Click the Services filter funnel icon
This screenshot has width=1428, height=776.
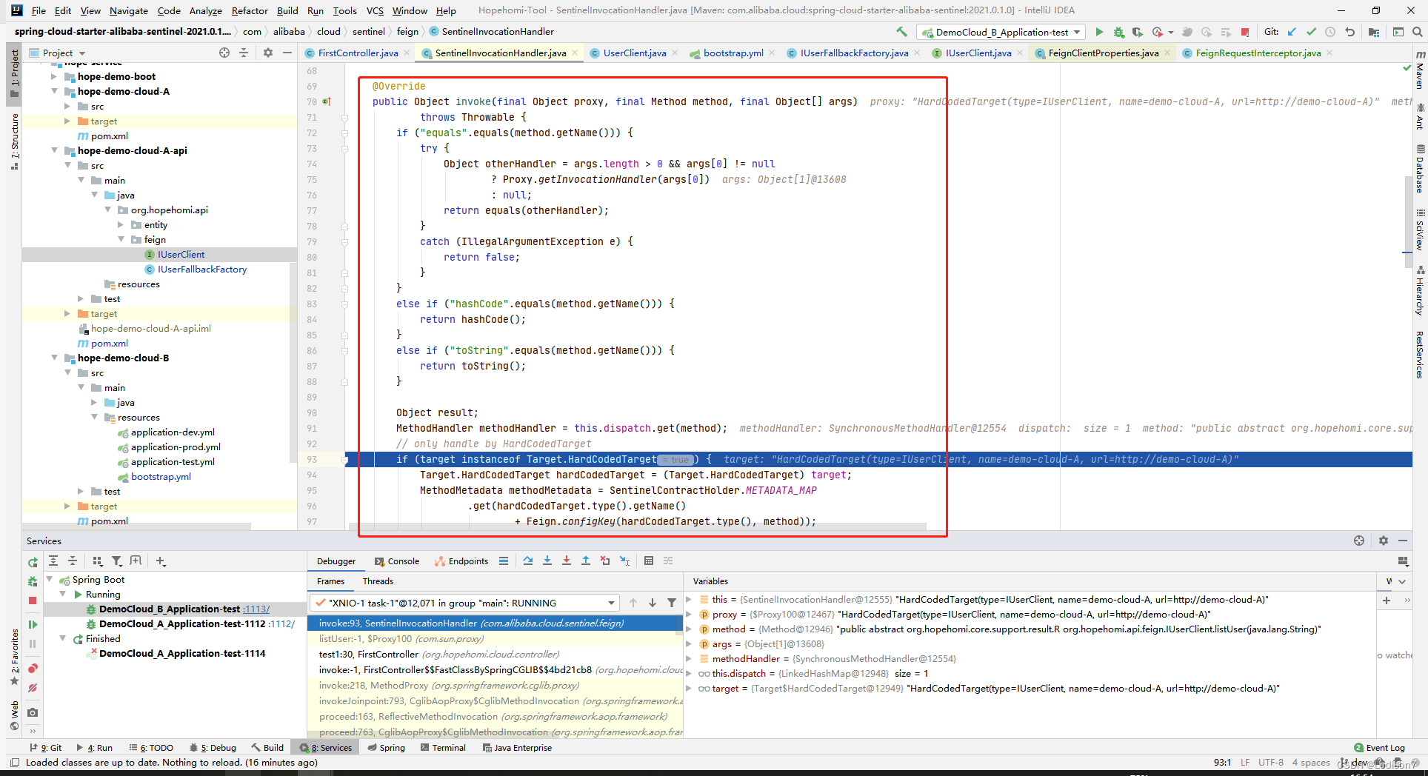click(116, 561)
